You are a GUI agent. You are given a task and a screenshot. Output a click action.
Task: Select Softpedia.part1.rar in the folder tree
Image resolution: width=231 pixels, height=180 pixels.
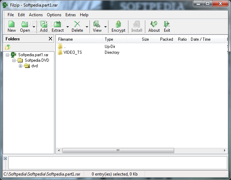[x=33, y=55]
